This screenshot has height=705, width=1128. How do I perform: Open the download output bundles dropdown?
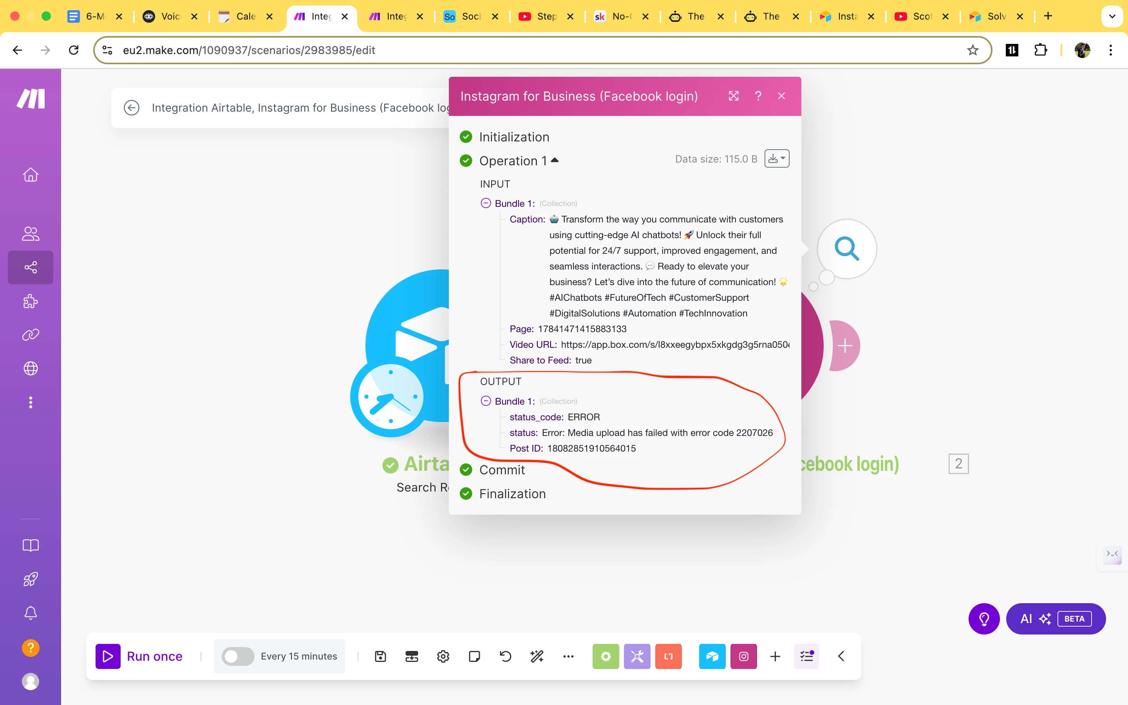coord(777,159)
